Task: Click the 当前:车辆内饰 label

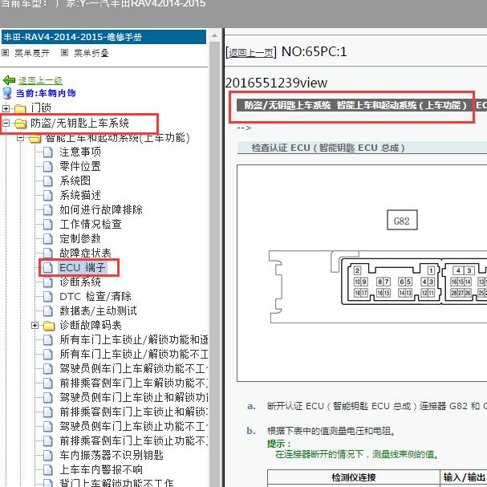Action: 46,93
